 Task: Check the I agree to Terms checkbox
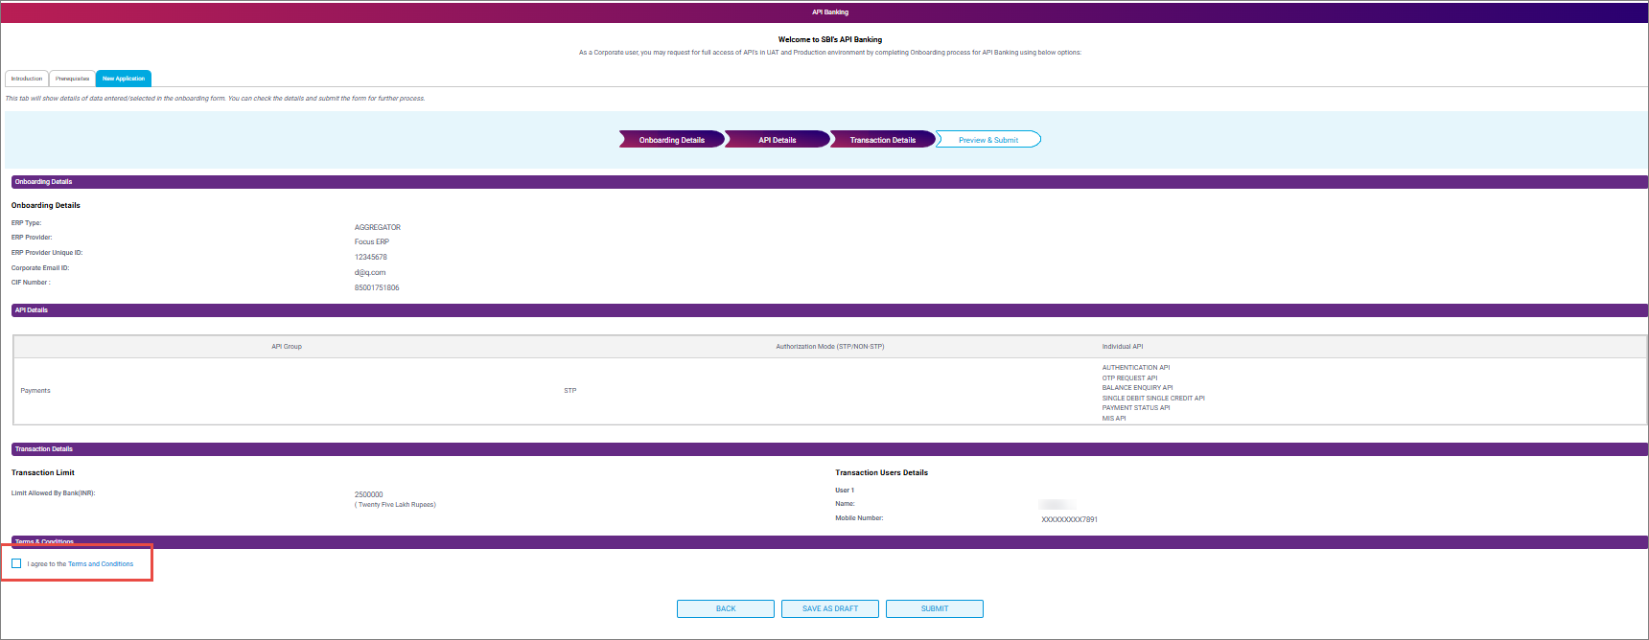click(x=16, y=563)
